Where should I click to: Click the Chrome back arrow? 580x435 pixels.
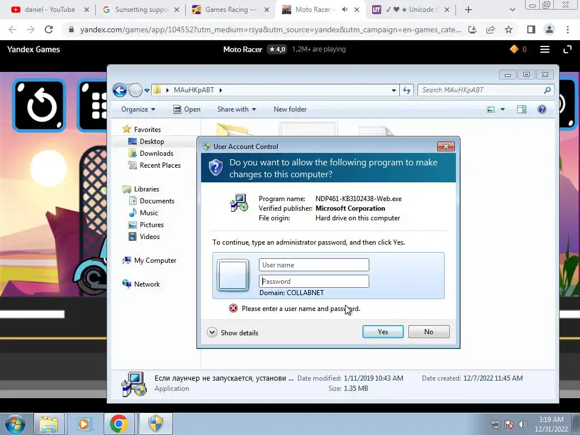(12, 29)
